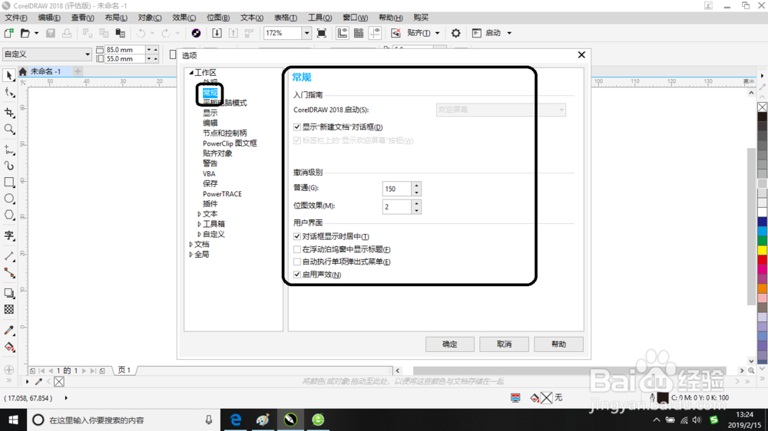Toggle Show New Document dialog checkbox
Viewport: 768px width, 431px height.
[296, 127]
